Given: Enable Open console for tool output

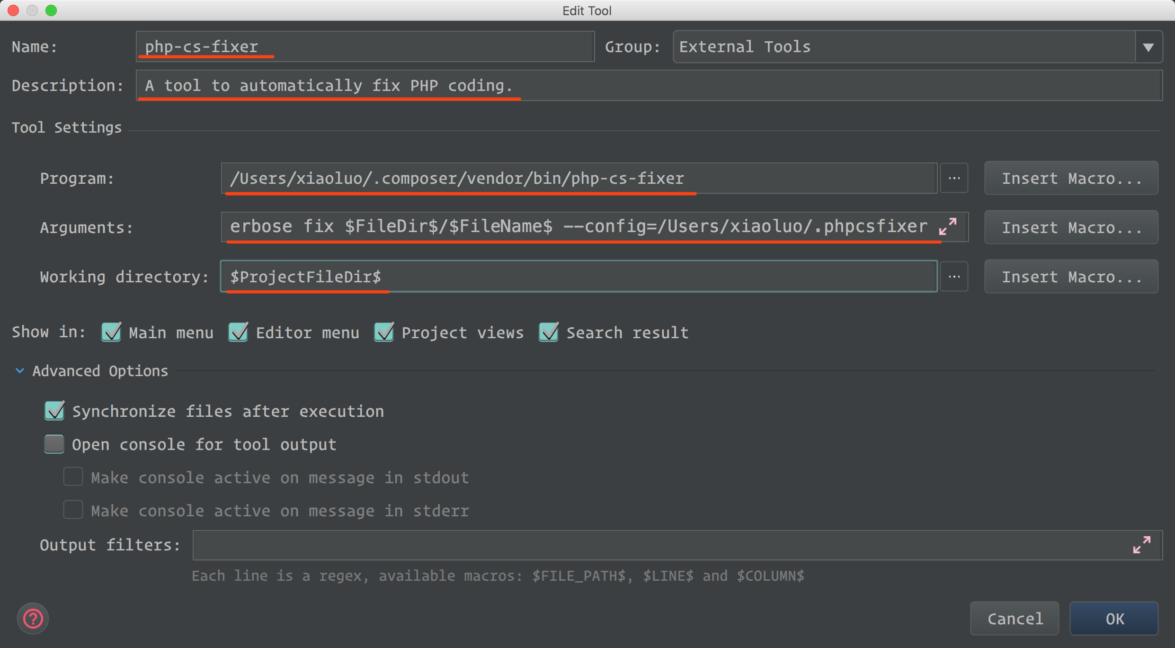Looking at the screenshot, I should pos(54,444).
